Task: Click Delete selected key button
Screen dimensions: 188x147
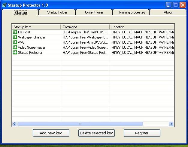Action: tap(96, 133)
